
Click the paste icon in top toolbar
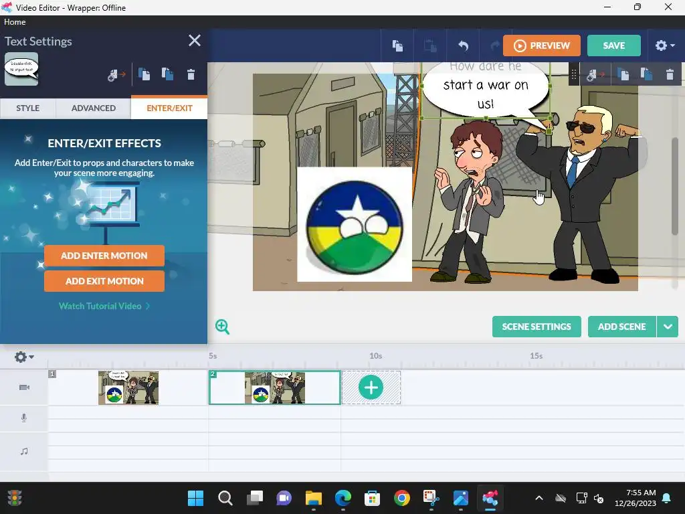(x=430, y=46)
